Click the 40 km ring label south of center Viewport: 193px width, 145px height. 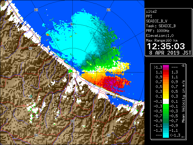click(72, 121)
